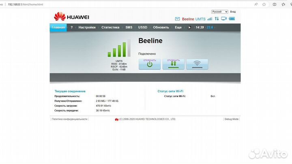Open the Обновить menu item
Image resolution: width=292 pixels, height=164 pixels.
(x=161, y=28)
